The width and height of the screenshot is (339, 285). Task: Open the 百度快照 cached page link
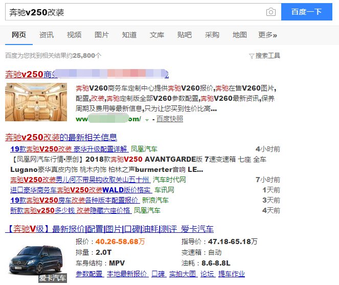coord(170,119)
